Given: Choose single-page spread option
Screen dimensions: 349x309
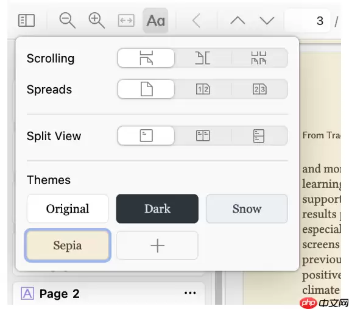Looking at the screenshot, I should [x=146, y=89].
